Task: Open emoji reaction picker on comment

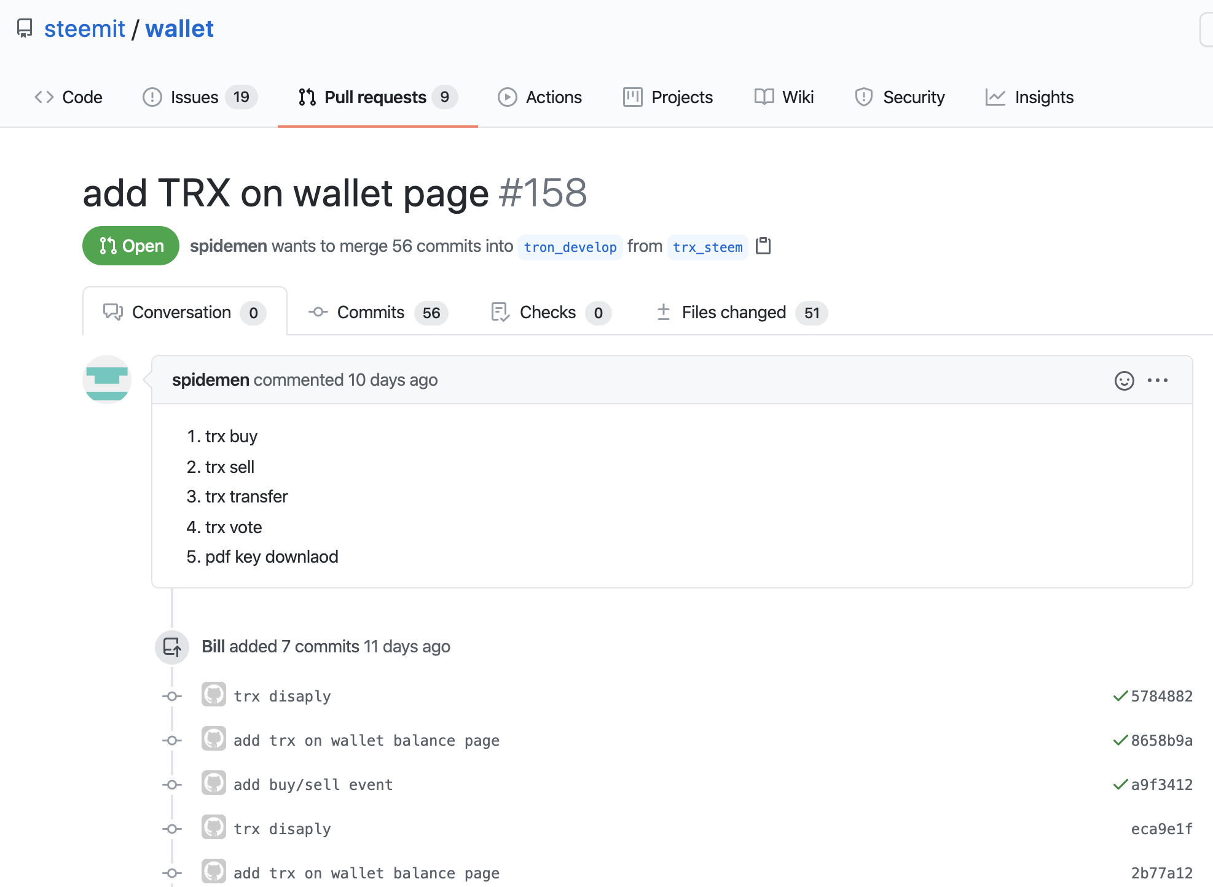Action: [x=1124, y=381]
